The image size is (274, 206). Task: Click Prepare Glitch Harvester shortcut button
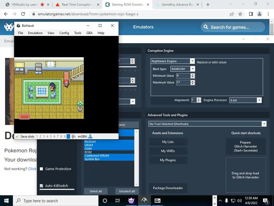click(246, 146)
